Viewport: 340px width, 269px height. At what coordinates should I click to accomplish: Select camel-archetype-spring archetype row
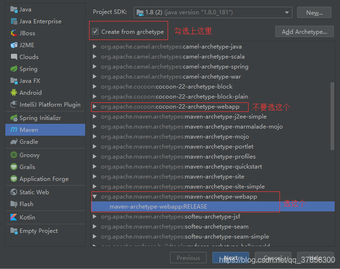click(213, 67)
